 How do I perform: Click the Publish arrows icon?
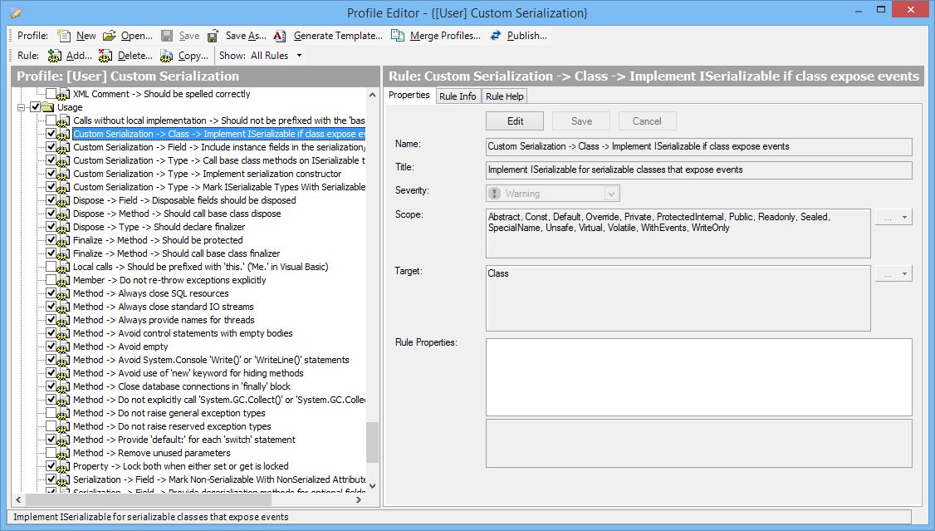[496, 36]
